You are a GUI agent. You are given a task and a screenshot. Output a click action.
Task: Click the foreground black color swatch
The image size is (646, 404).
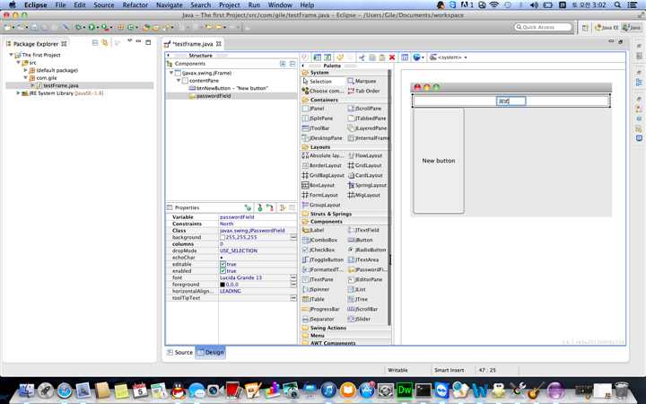click(x=223, y=285)
